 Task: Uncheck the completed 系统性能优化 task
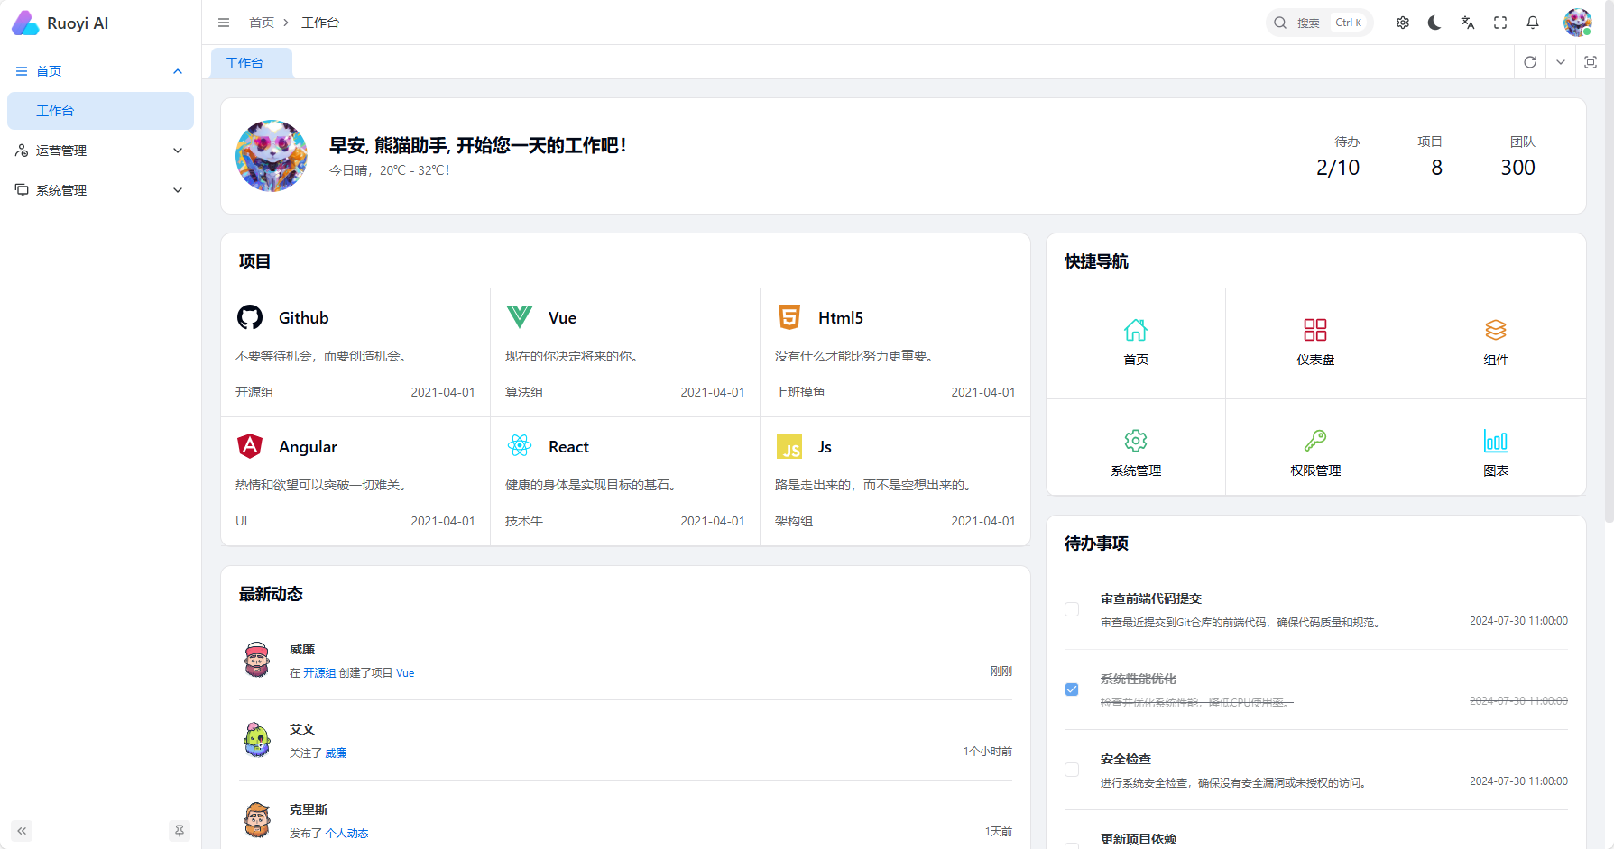(x=1072, y=689)
